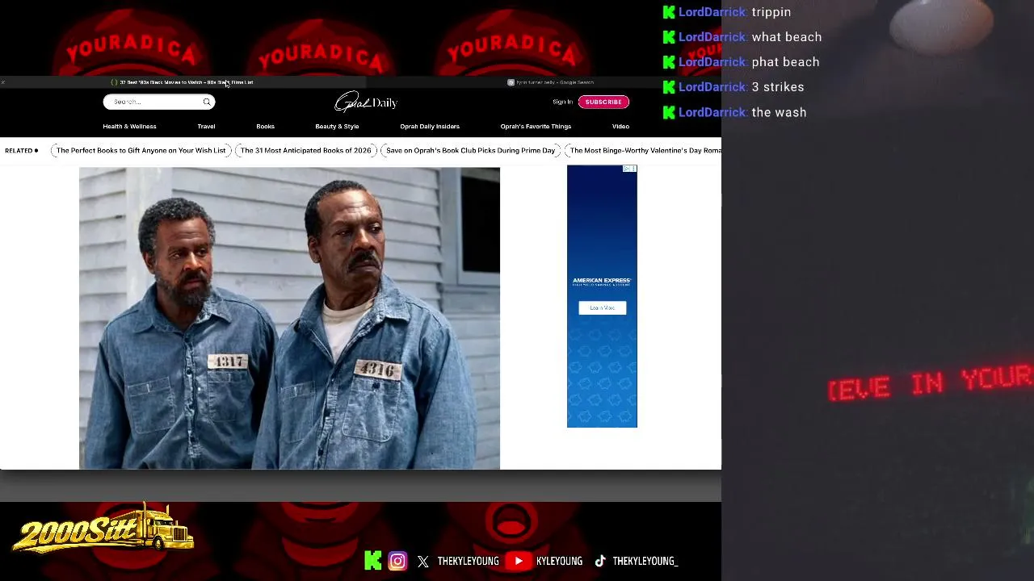Open the Health & Wellness menu

click(129, 127)
